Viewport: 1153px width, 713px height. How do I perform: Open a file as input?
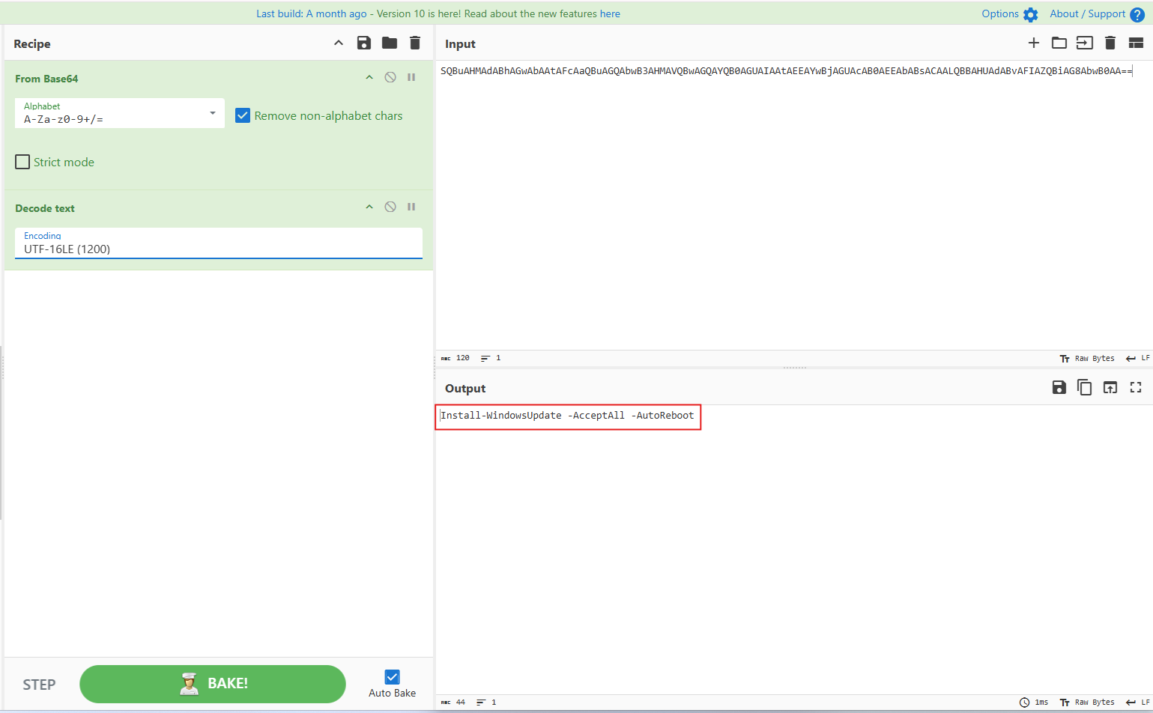[1085, 43]
